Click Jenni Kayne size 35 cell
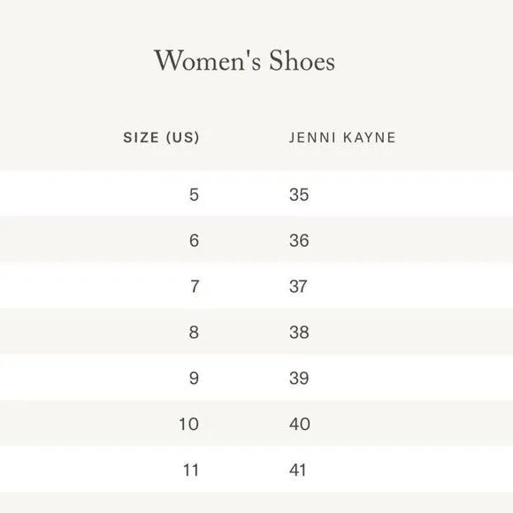 (299, 195)
